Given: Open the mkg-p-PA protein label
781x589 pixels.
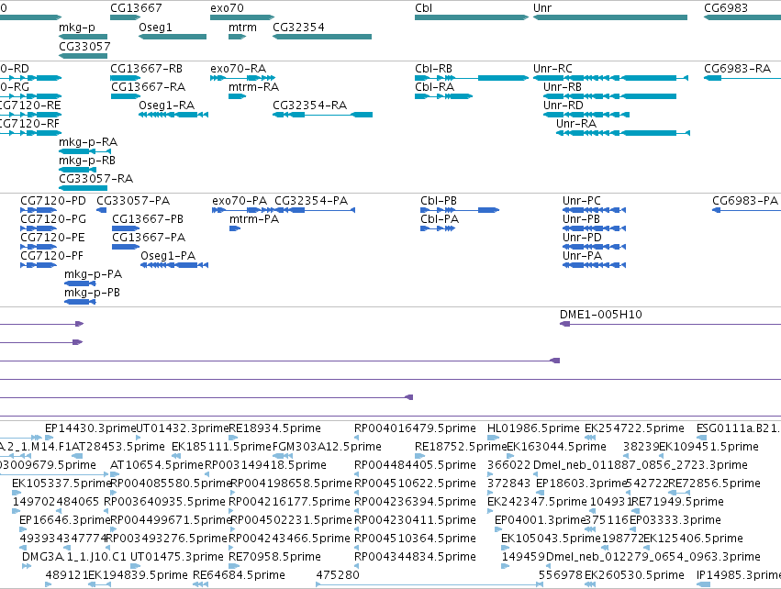Looking at the screenshot, I should click(93, 275).
